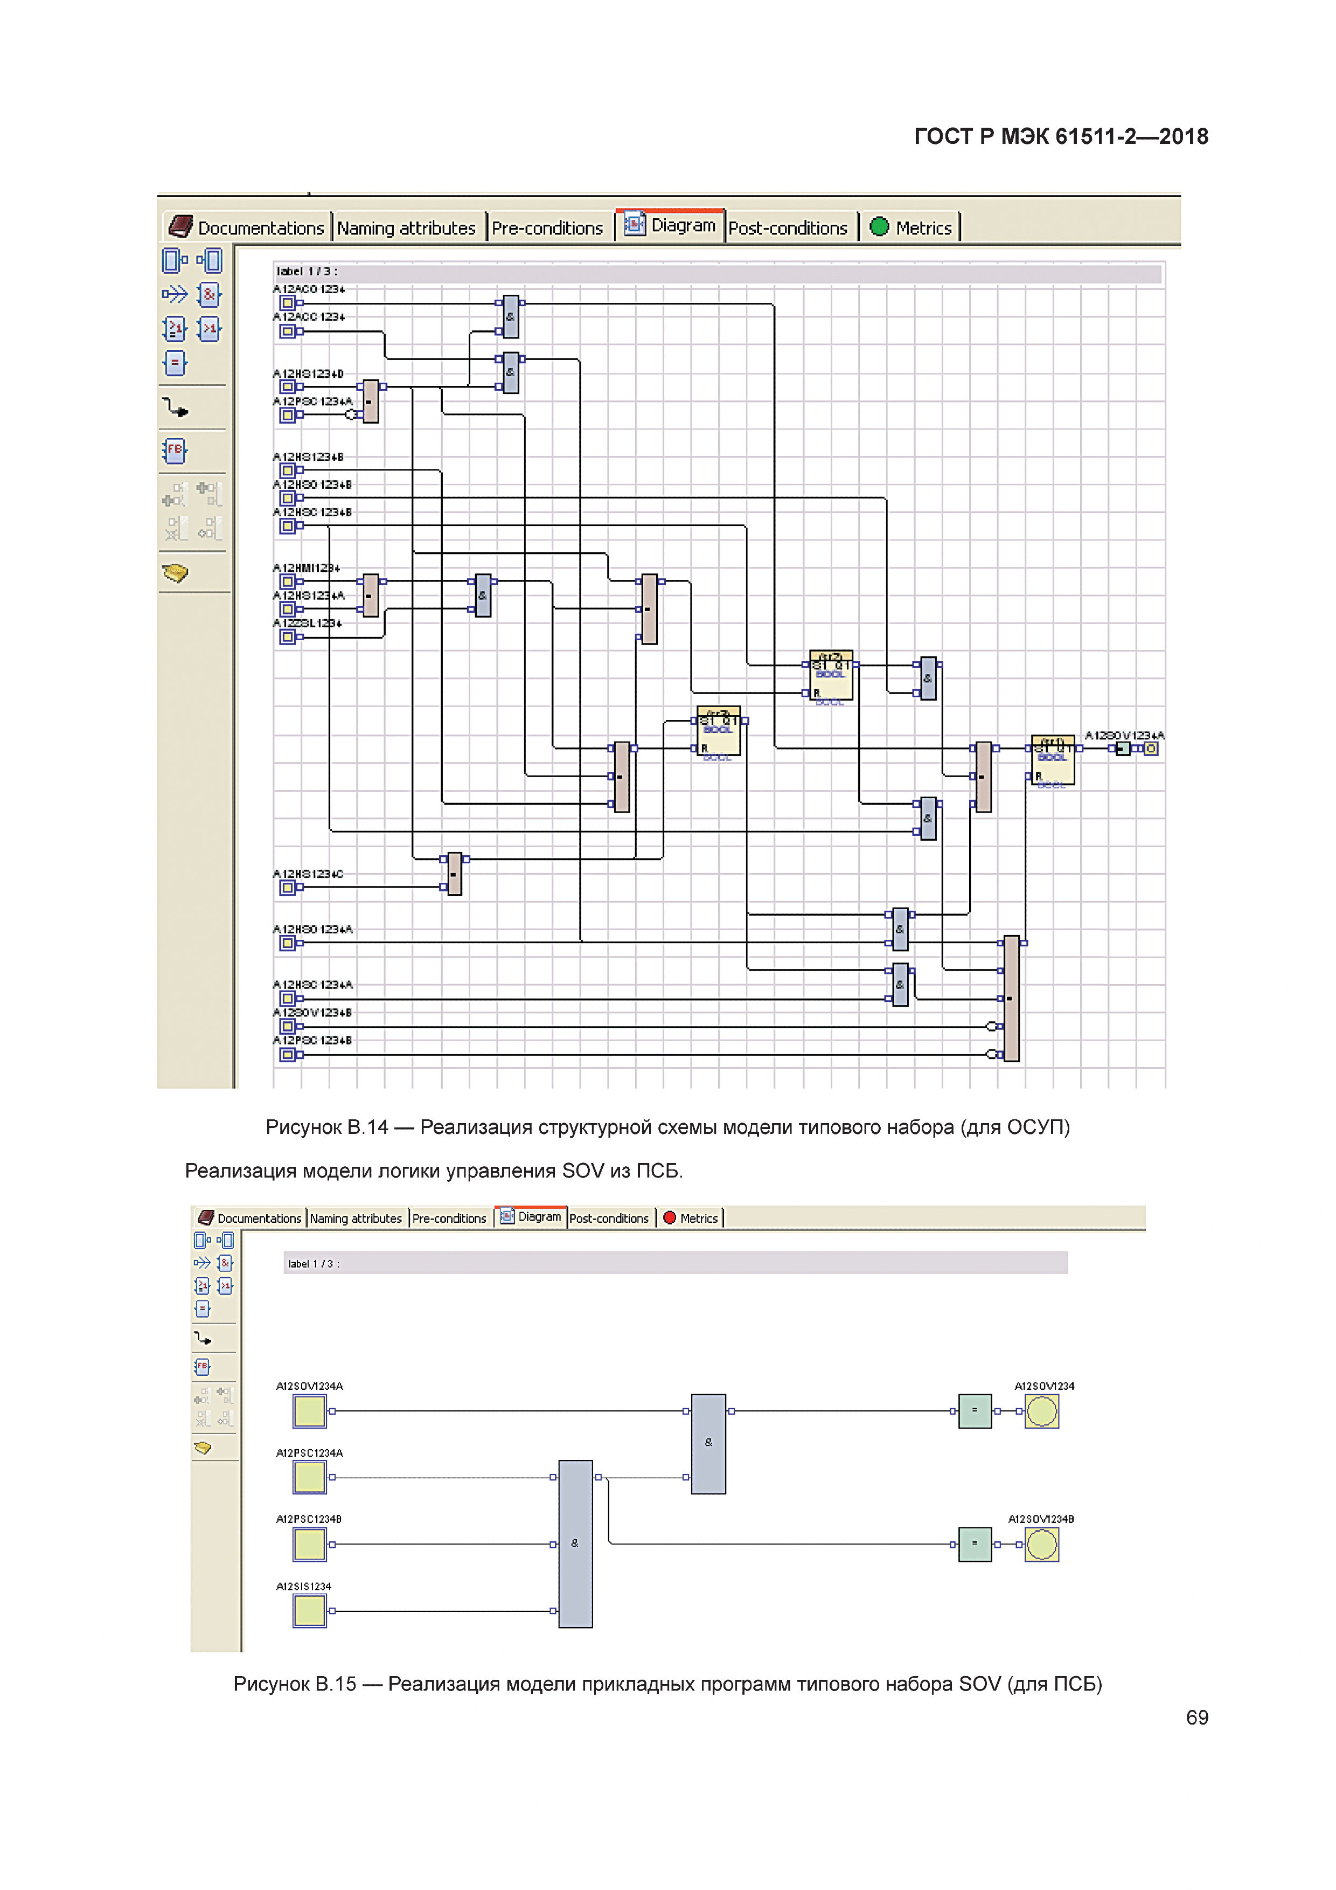Screen dimensions: 1336x1890
Task: Switch to Post-conditions tab in Figure B.14 editor
Action: pyautogui.click(x=788, y=228)
